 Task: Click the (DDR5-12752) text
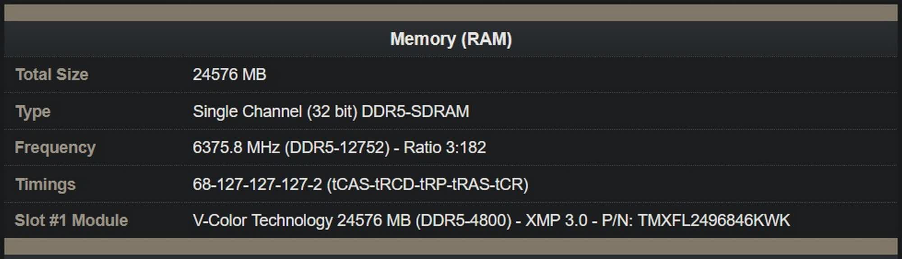[x=337, y=148]
